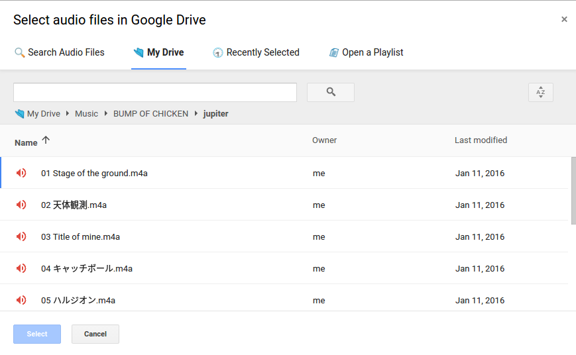Click the Drive icon in My Drive tab
This screenshot has width=576, height=355.
tap(139, 52)
